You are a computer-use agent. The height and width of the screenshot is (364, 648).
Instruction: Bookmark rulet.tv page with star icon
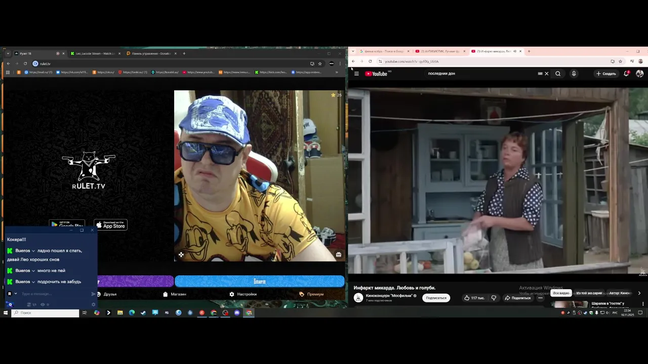320,64
